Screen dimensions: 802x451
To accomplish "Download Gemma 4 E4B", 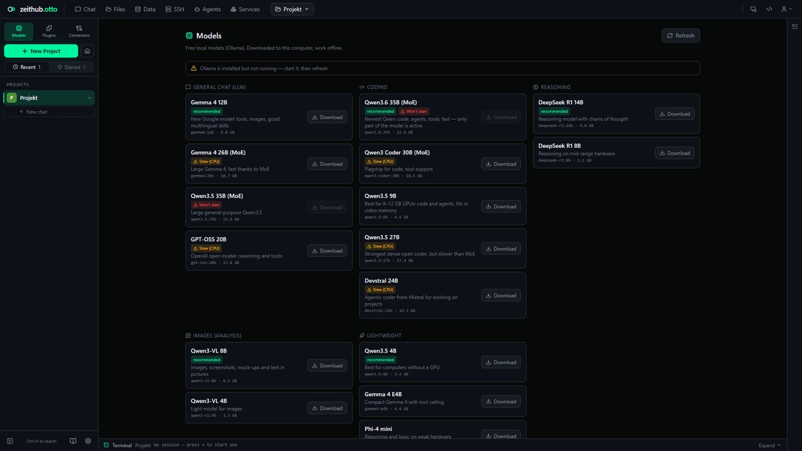I will (500, 402).
